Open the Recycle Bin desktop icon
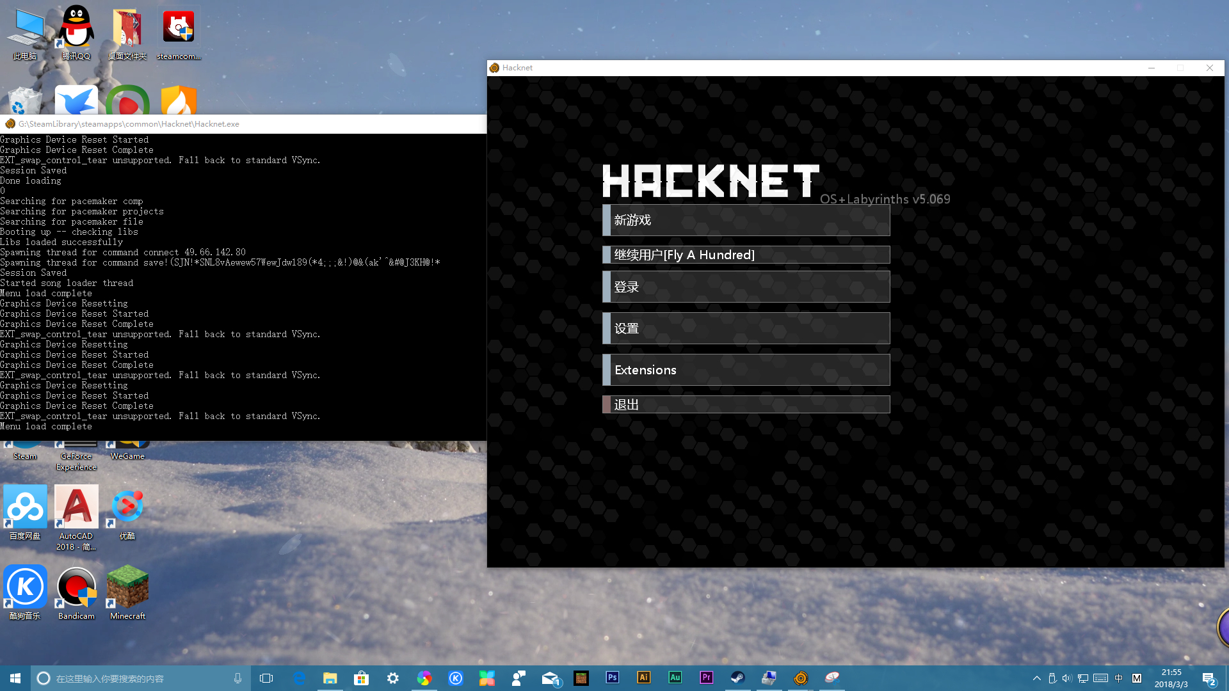Image resolution: width=1229 pixels, height=691 pixels. coord(25,100)
